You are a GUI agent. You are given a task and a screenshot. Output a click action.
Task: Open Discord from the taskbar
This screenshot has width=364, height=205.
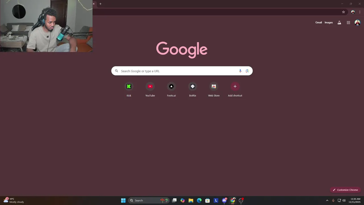point(224,200)
